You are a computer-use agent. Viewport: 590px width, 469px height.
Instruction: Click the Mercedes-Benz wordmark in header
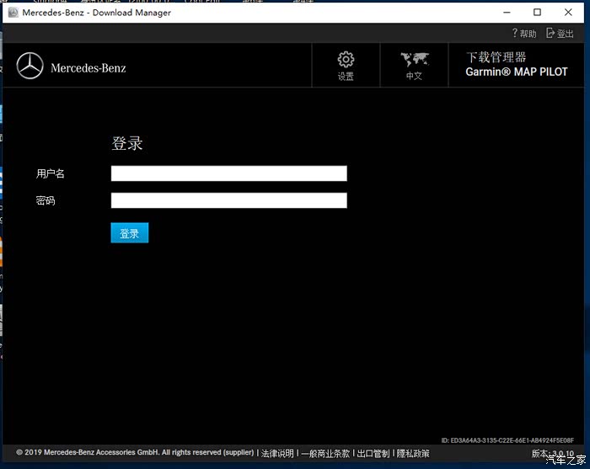(88, 67)
